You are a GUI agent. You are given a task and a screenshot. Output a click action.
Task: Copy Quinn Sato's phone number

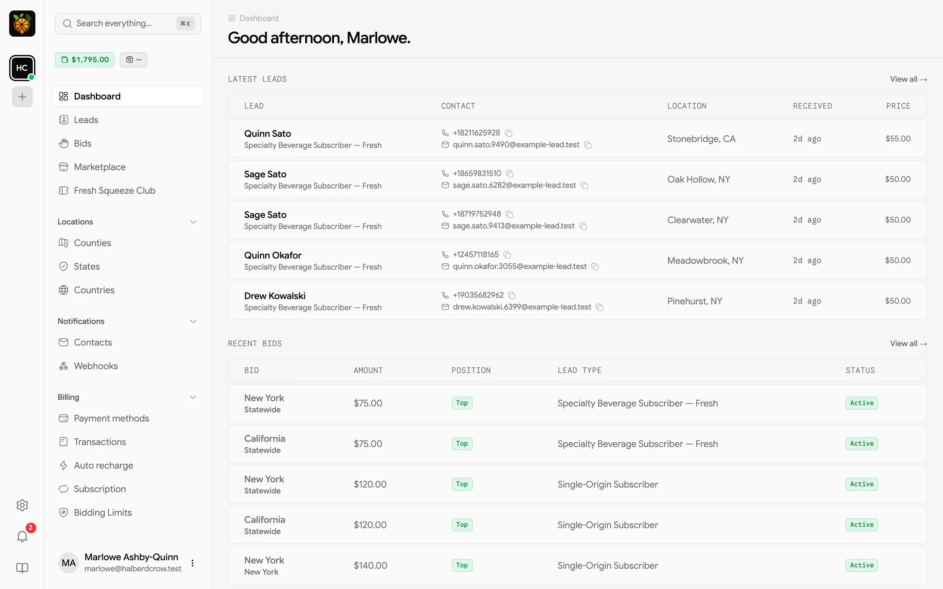click(x=508, y=133)
